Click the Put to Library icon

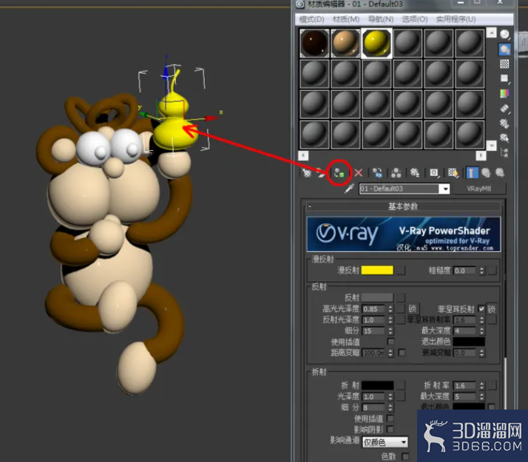(415, 173)
